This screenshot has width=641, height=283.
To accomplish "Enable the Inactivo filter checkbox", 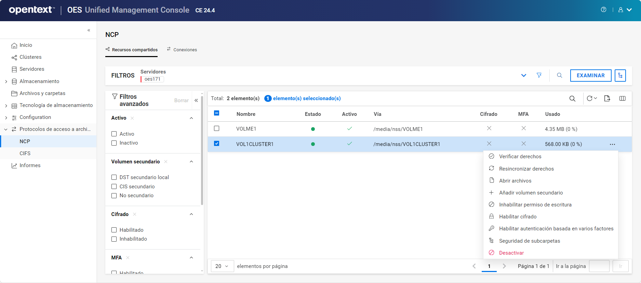I will (114, 143).
